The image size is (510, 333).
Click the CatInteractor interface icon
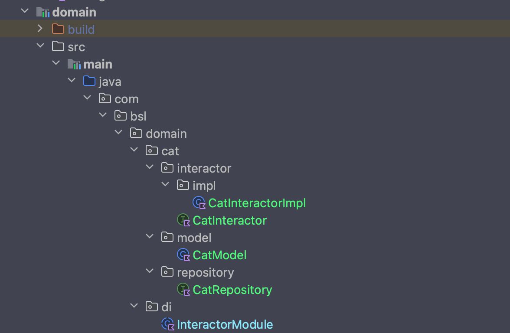pyautogui.click(x=183, y=220)
